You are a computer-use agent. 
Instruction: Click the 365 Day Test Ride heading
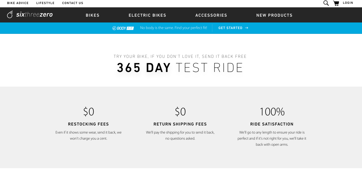pyautogui.click(x=180, y=68)
